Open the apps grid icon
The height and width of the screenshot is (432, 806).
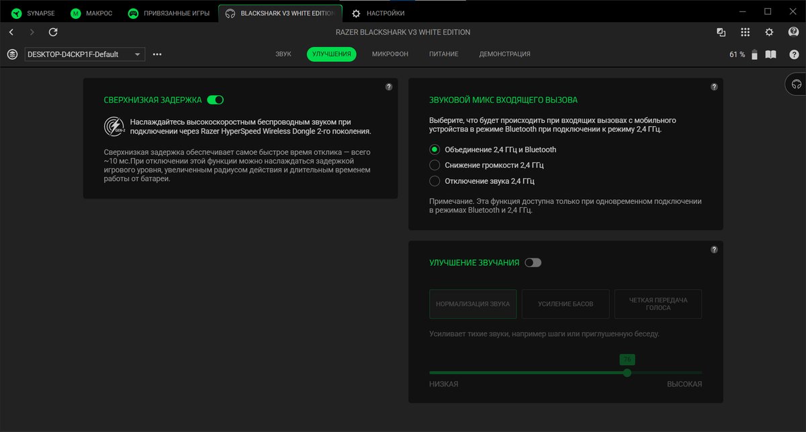click(x=745, y=32)
